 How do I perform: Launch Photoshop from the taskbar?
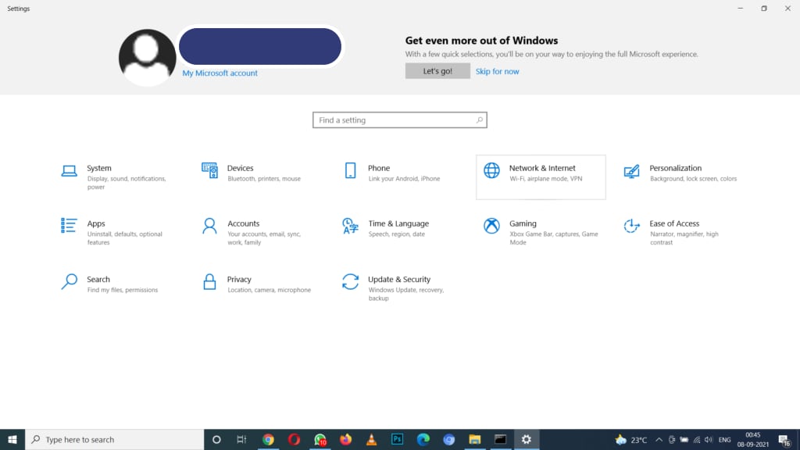pyautogui.click(x=397, y=439)
